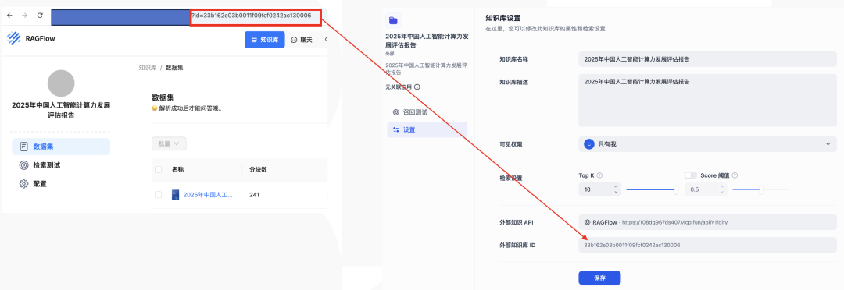Image resolution: width=844 pixels, height=290 pixels.
Task: Click the 召回测试 target icon
Action: coord(396,112)
